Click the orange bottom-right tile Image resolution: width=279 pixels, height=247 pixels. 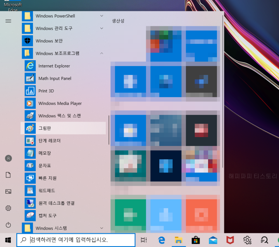(x=201, y=215)
